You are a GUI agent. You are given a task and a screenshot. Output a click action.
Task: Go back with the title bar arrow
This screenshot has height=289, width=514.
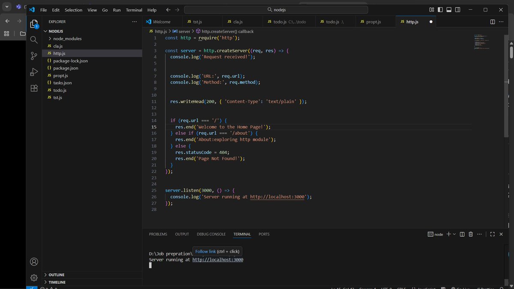pyautogui.click(x=168, y=10)
